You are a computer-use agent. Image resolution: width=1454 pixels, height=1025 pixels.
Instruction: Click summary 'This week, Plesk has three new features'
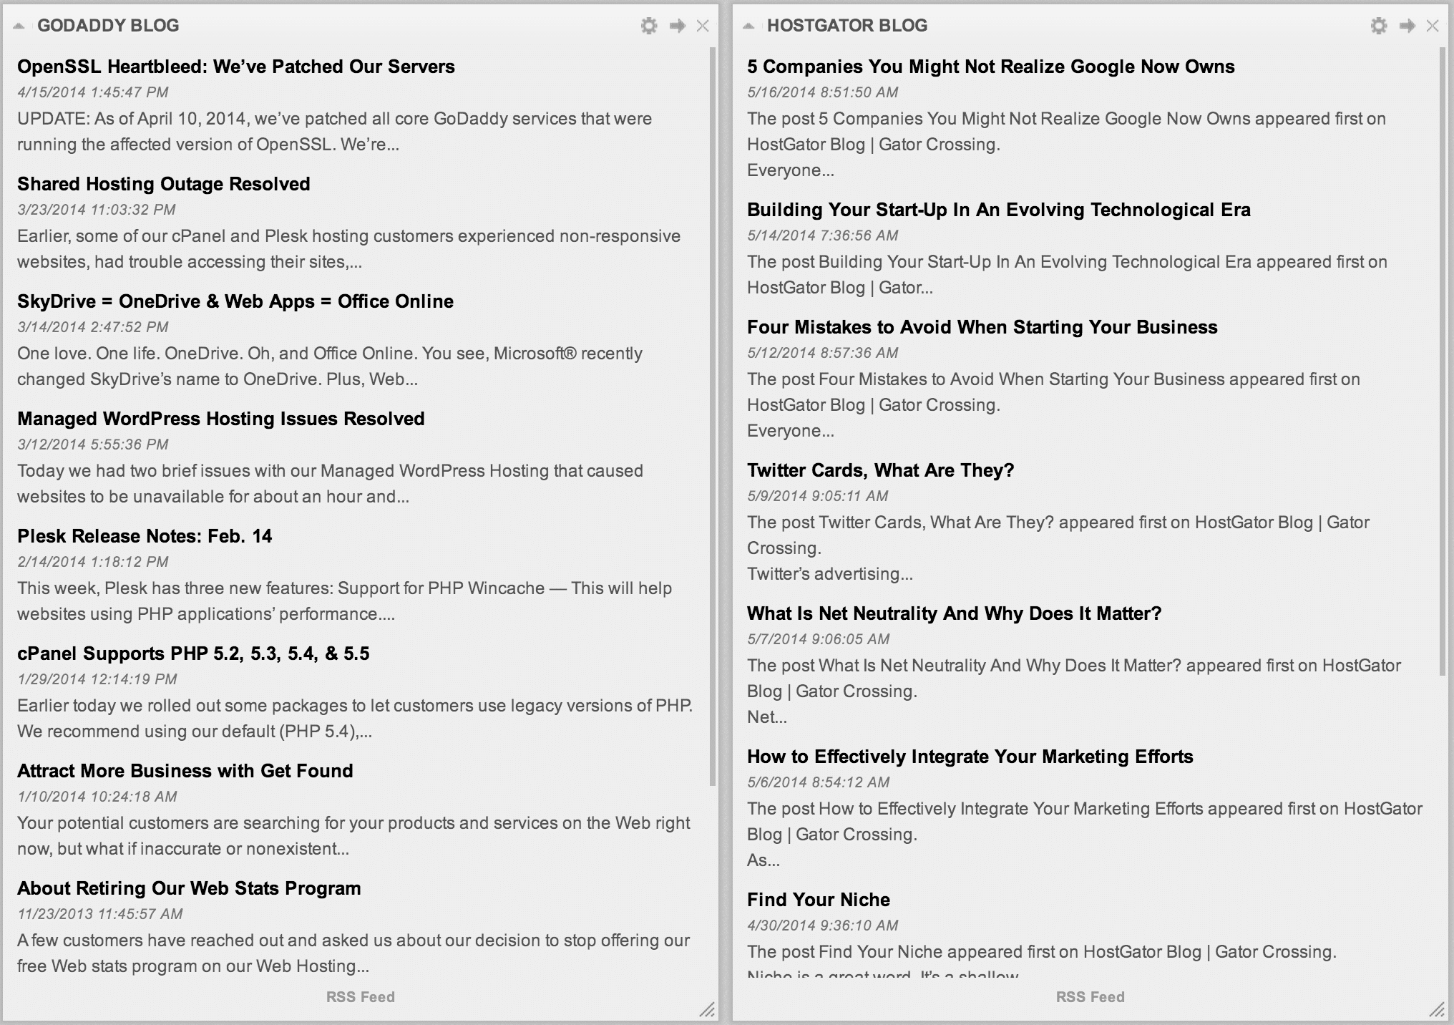pos(345,601)
